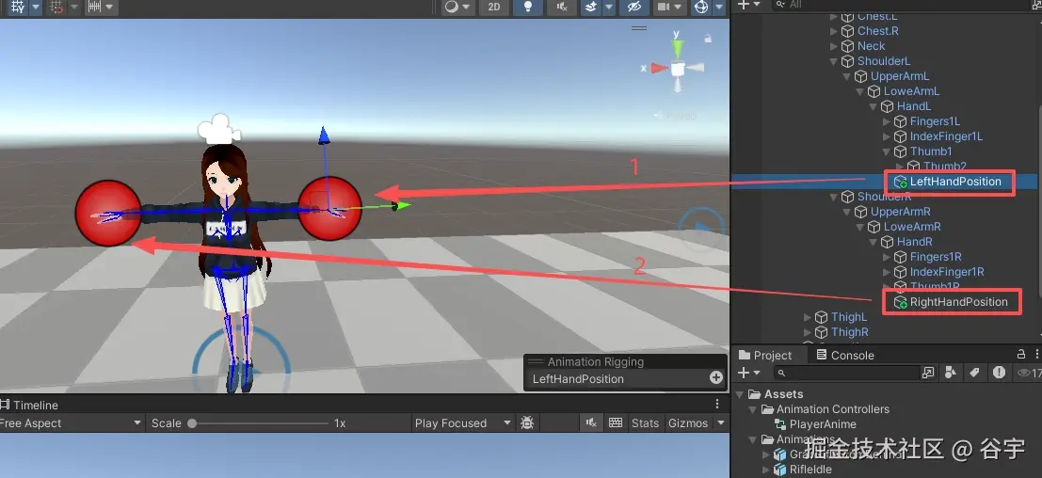Toggle scene lighting lightbulb

click(528, 7)
